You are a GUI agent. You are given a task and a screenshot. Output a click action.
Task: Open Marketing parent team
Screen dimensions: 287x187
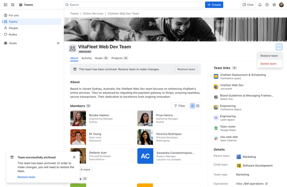pos(249,157)
